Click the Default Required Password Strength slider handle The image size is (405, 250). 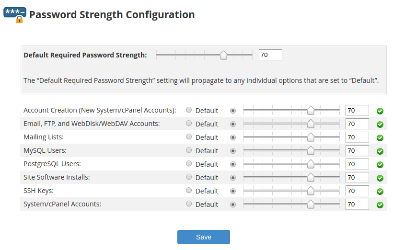pyautogui.click(x=223, y=56)
